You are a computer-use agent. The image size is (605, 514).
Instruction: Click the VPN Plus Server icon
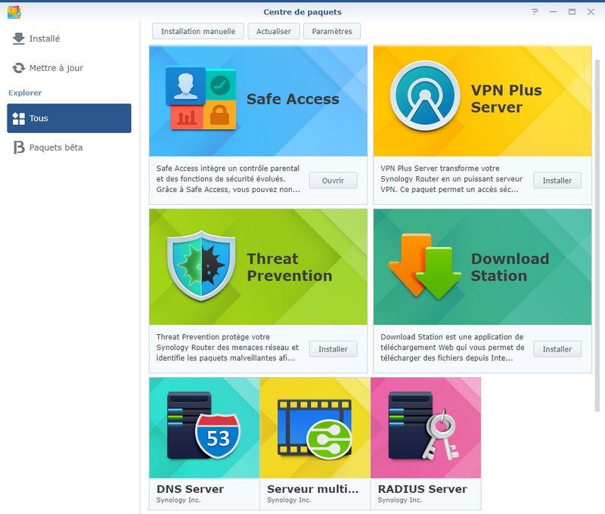pyautogui.click(x=425, y=96)
